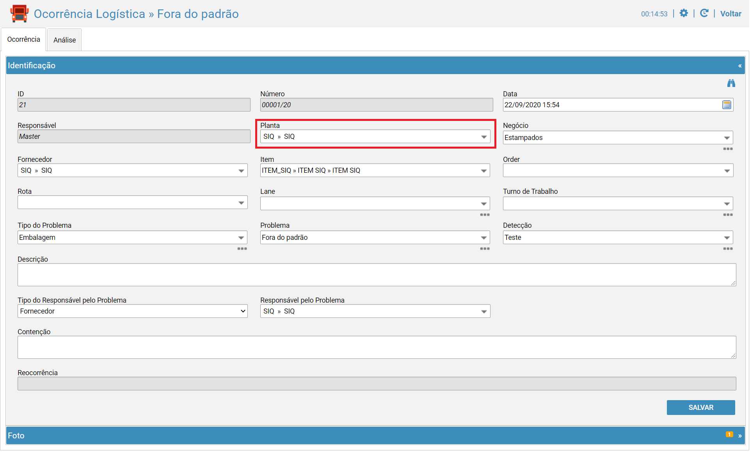Click the ellipsis under Lane field

(x=485, y=215)
